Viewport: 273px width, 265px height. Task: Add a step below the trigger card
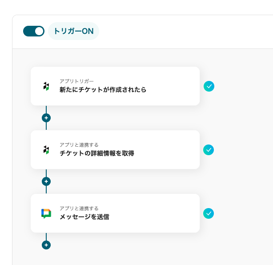pyautogui.click(x=46, y=118)
